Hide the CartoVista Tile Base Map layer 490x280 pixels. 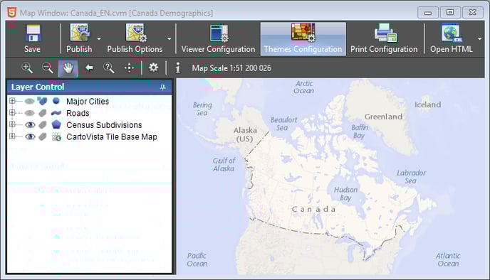tap(30, 137)
